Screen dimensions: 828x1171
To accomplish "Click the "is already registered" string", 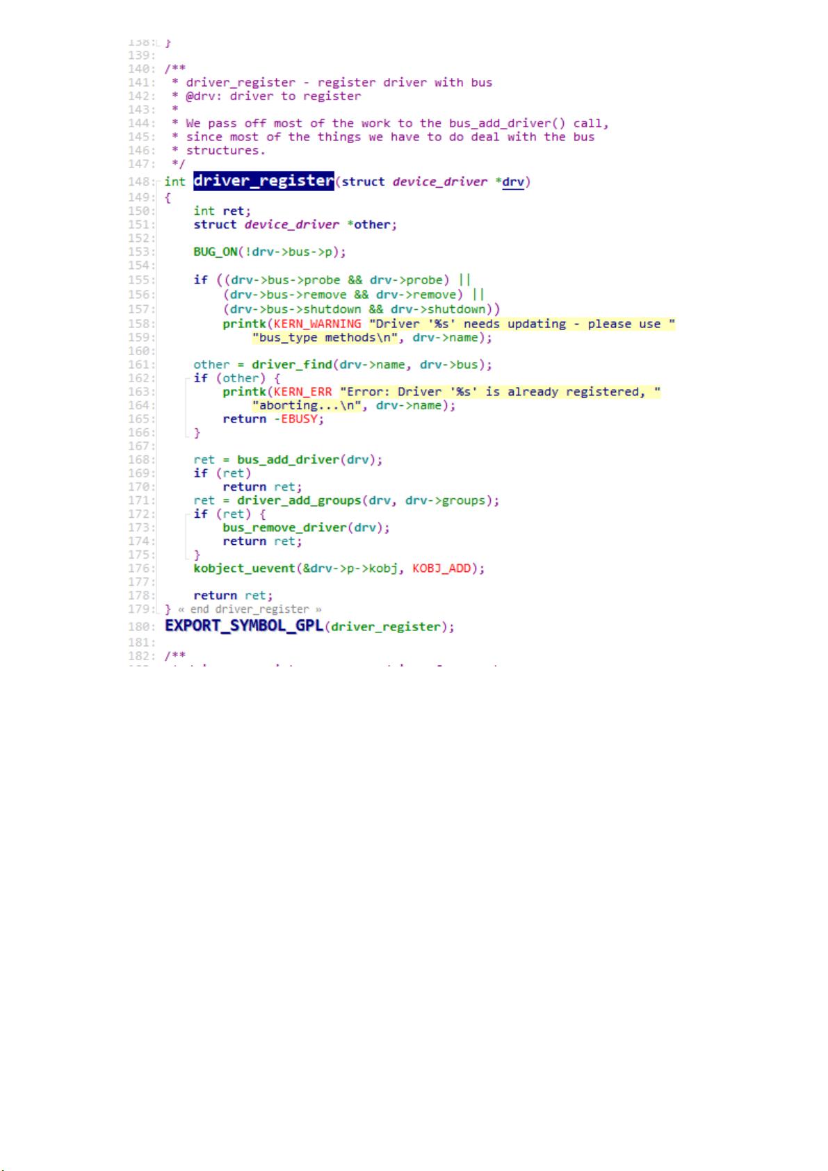I will (501, 392).
